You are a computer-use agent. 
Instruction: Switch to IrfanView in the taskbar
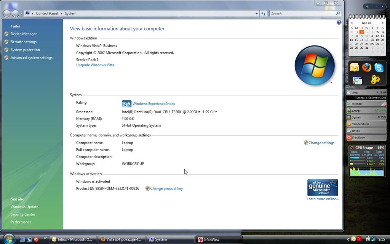(219, 239)
